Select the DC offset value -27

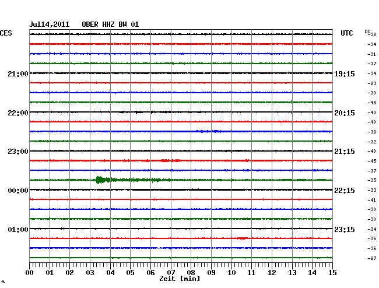pos(372,258)
